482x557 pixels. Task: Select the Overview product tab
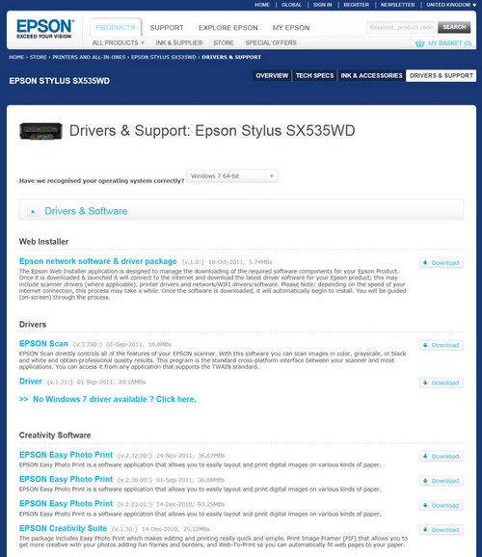coord(272,76)
